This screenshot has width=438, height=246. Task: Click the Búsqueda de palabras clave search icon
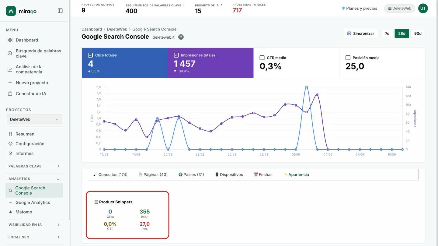coord(10,53)
